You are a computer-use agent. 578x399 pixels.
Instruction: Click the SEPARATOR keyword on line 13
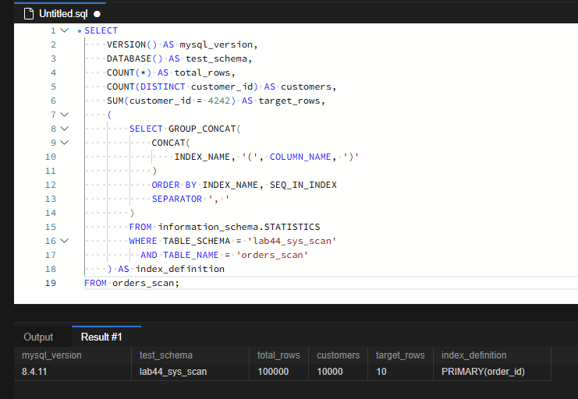coord(177,199)
